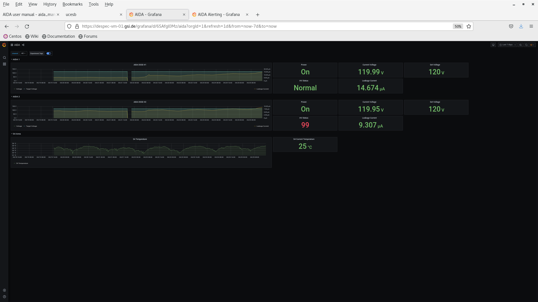
Task: Refresh the dashboard now
Action: (x=526, y=45)
